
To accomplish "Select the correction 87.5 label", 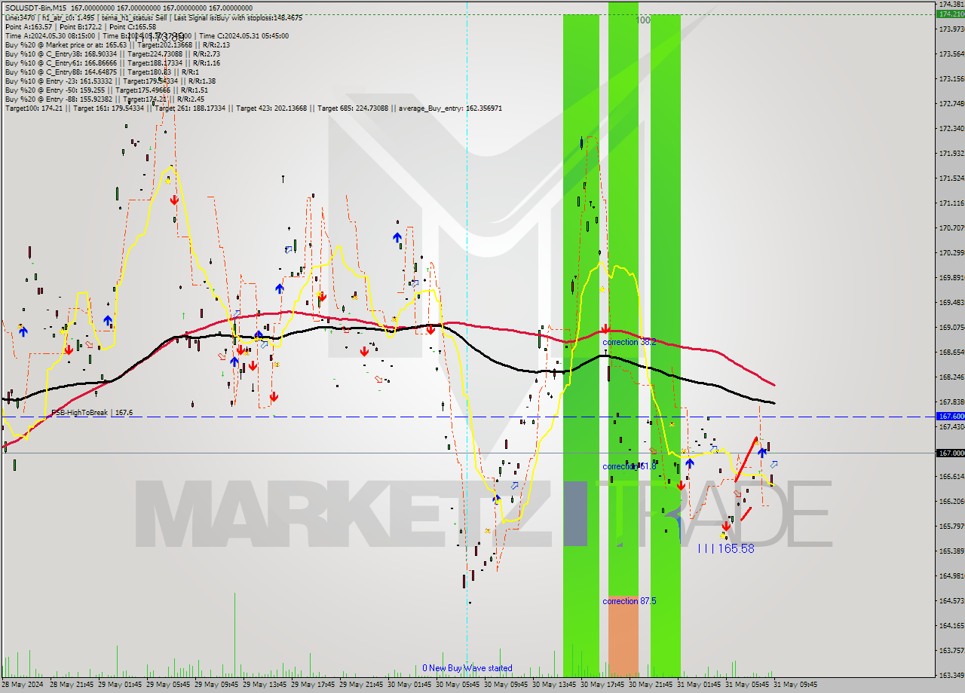I will click(x=630, y=601).
